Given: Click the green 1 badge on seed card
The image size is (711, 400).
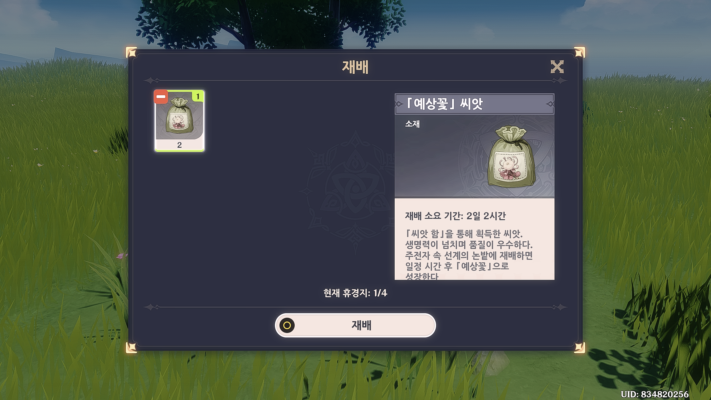Looking at the screenshot, I should (x=198, y=97).
